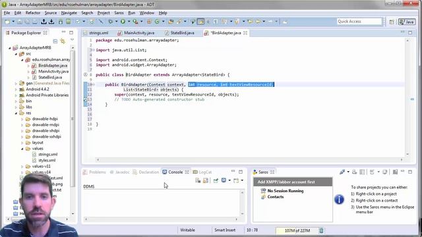Switch to the LogCat tab
Image resolution: width=422 pixels, height=237 pixels.
pyautogui.click(x=202, y=172)
